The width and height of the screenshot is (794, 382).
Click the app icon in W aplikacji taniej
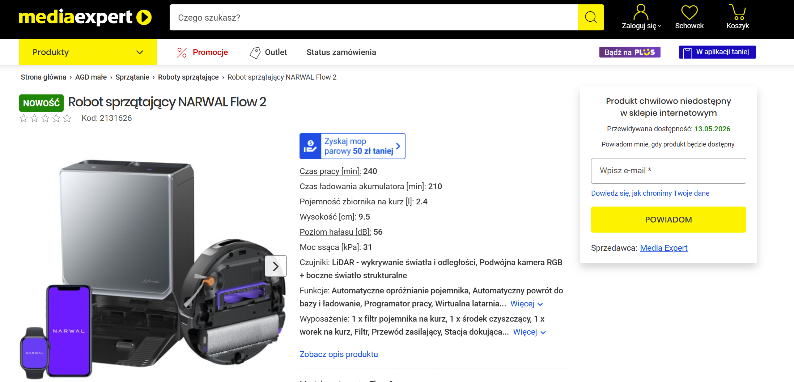pos(687,52)
